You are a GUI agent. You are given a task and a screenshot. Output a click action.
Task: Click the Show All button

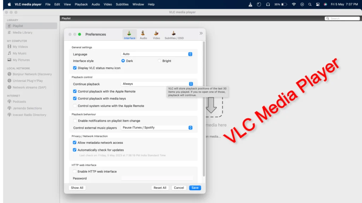click(77, 188)
